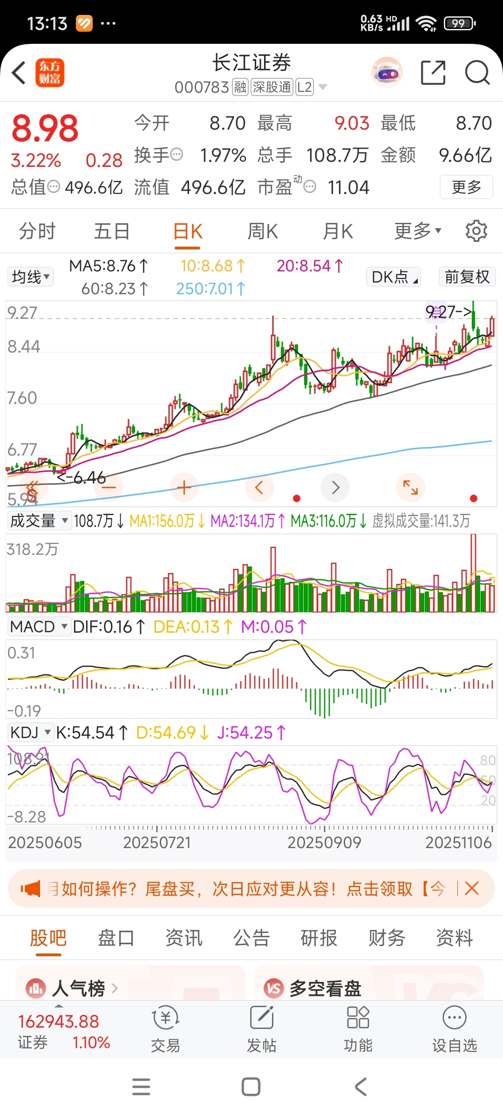This screenshot has height=1119, width=503.
Task: Tap the 更多 quote details button
Action: [x=466, y=187]
